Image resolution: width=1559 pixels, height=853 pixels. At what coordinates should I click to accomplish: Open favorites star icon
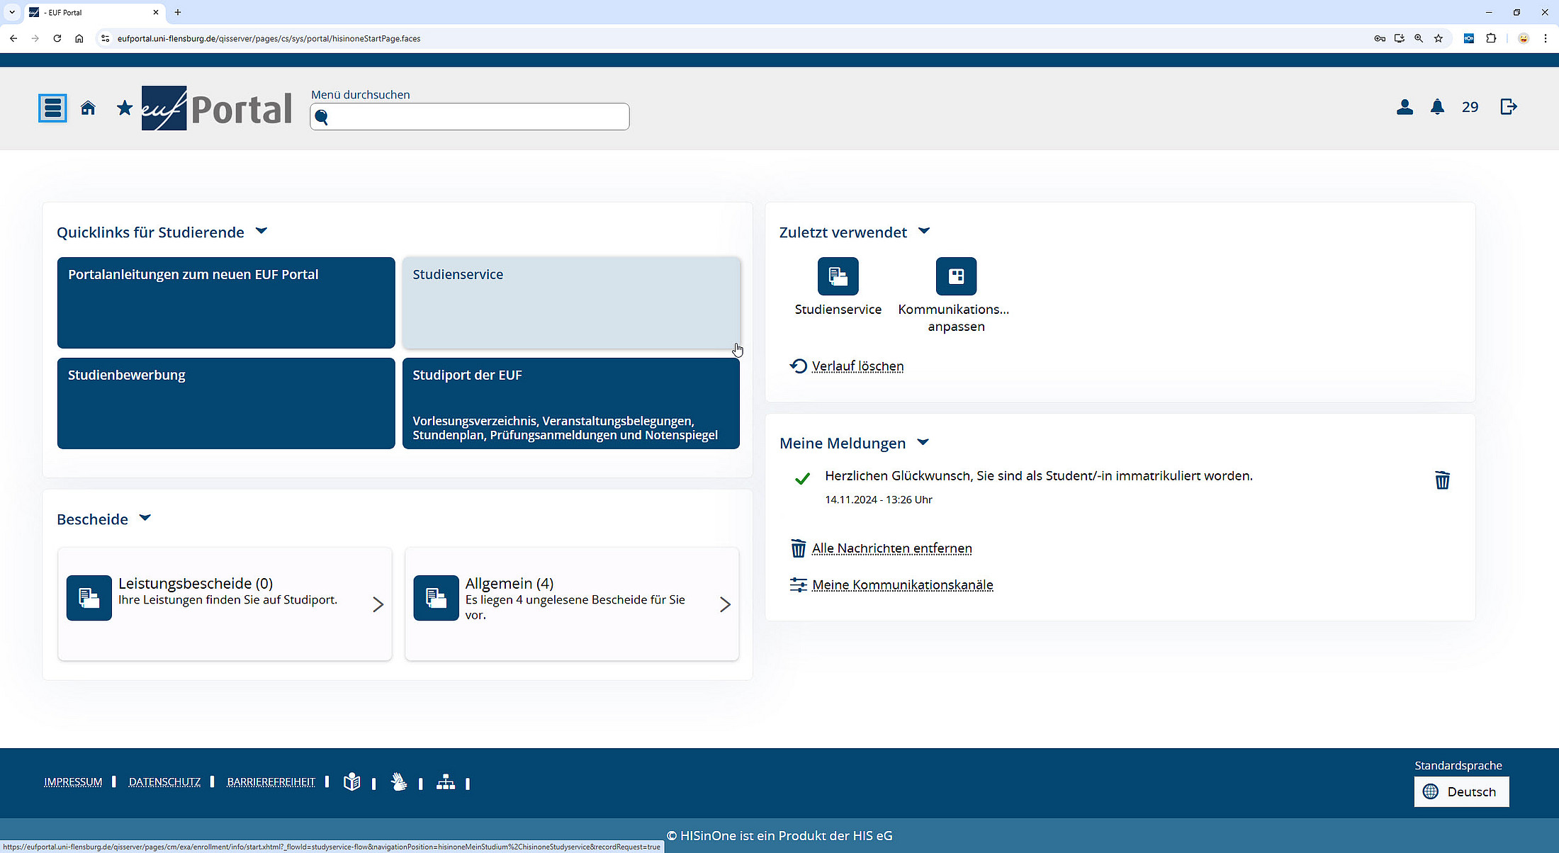pos(125,108)
